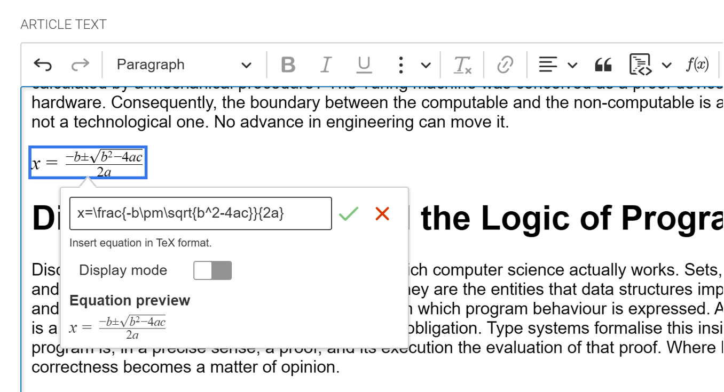The width and height of the screenshot is (724, 392).
Task: Confirm the equation with the green checkmark
Action: pyautogui.click(x=349, y=214)
